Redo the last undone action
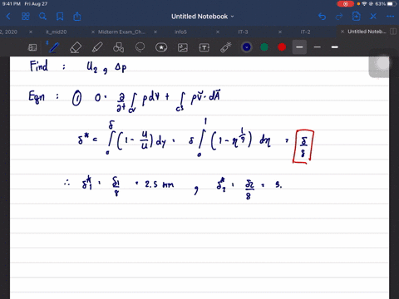 click(339, 17)
